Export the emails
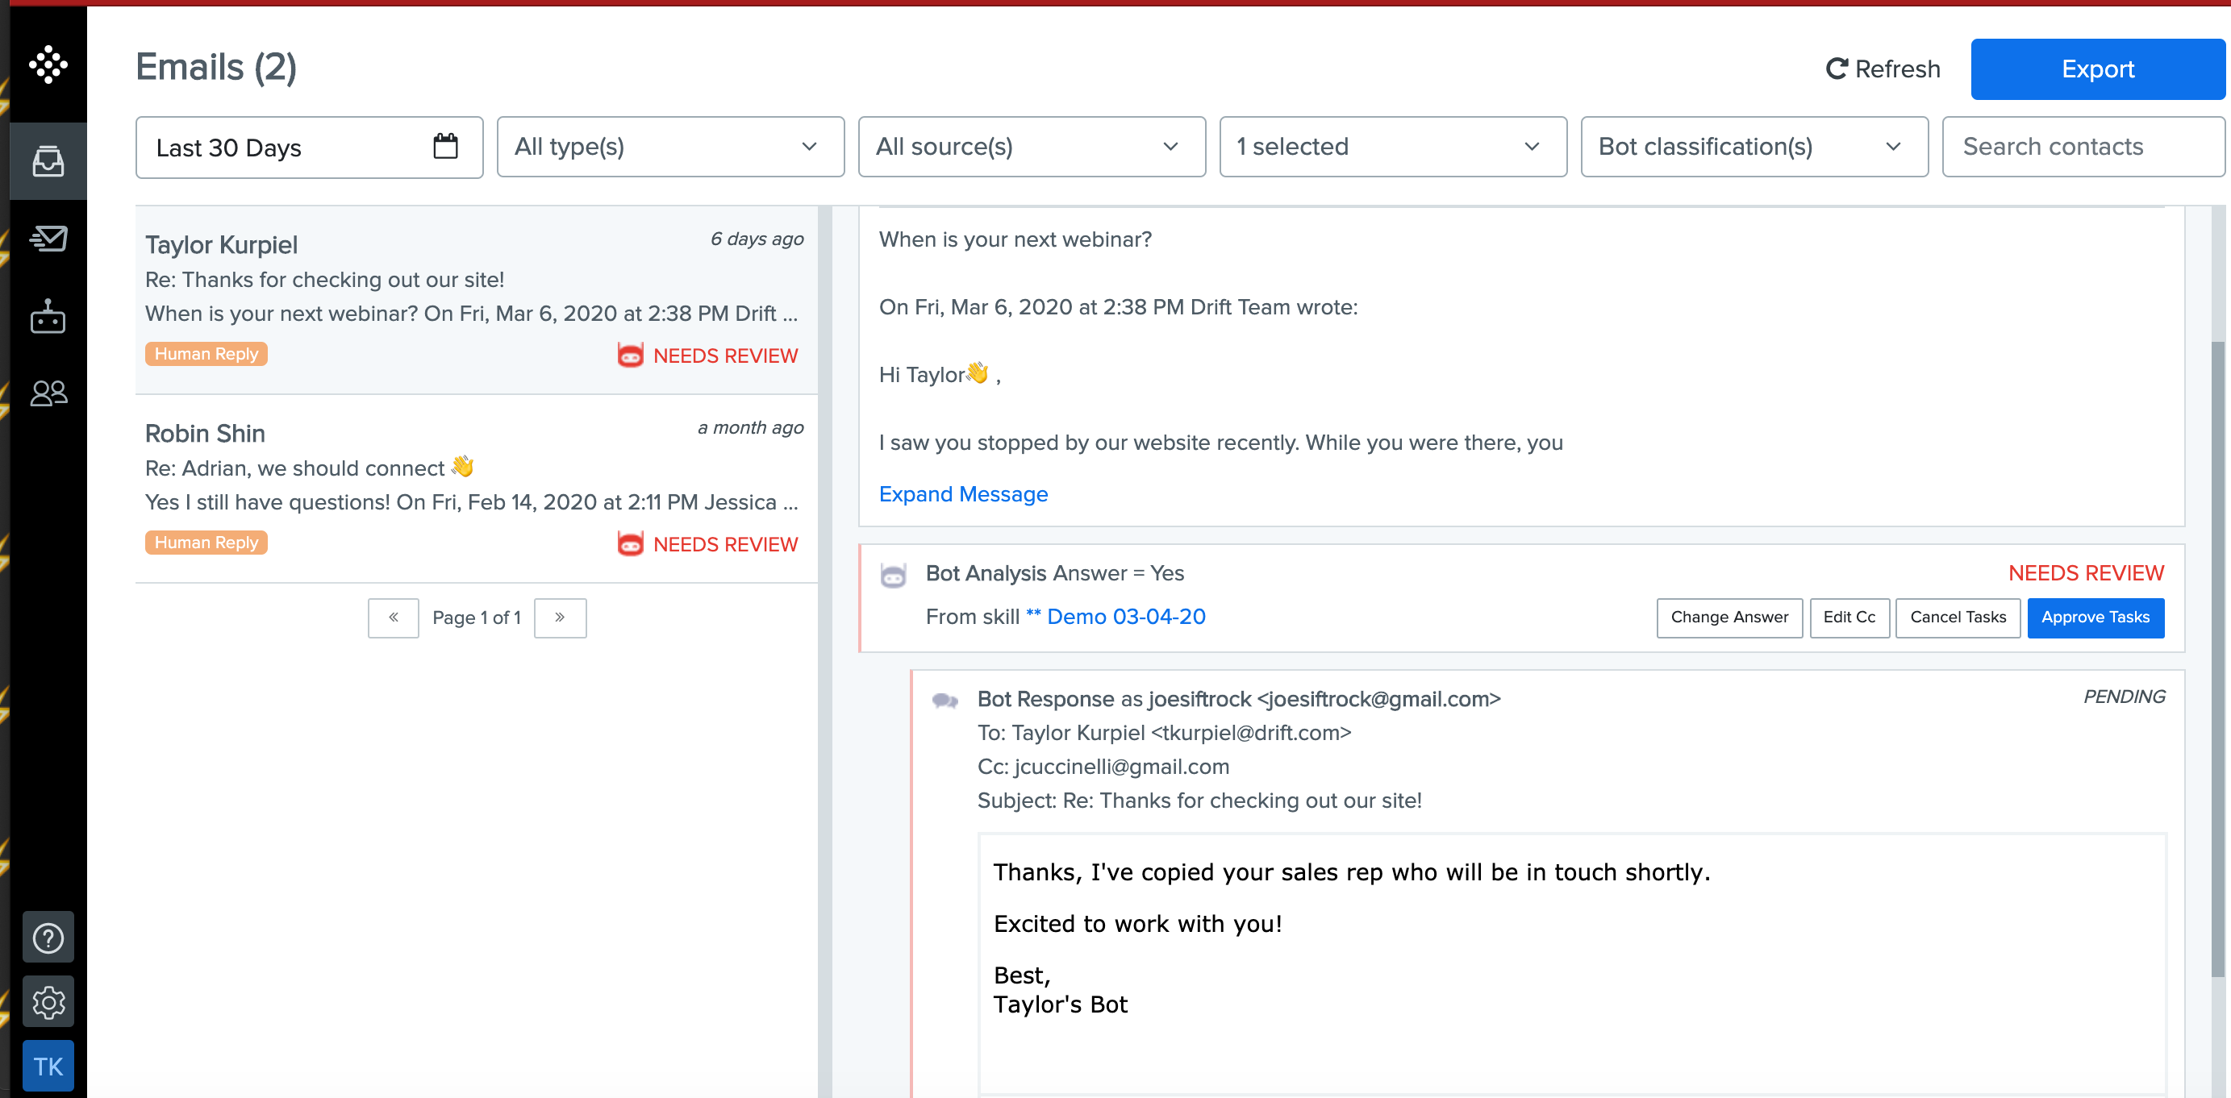This screenshot has height=1098, width=2231. click(x=2098, y=69)
